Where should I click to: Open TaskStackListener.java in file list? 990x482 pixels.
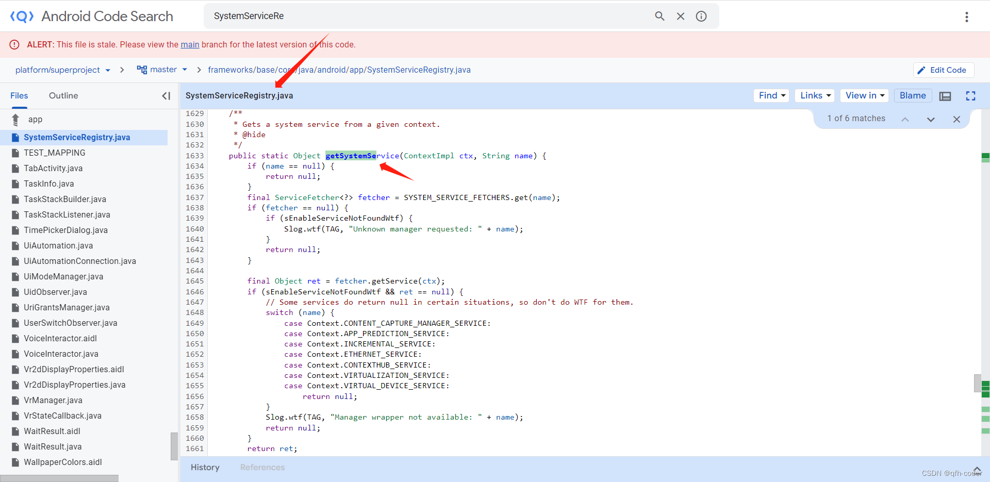click(67, 215)
